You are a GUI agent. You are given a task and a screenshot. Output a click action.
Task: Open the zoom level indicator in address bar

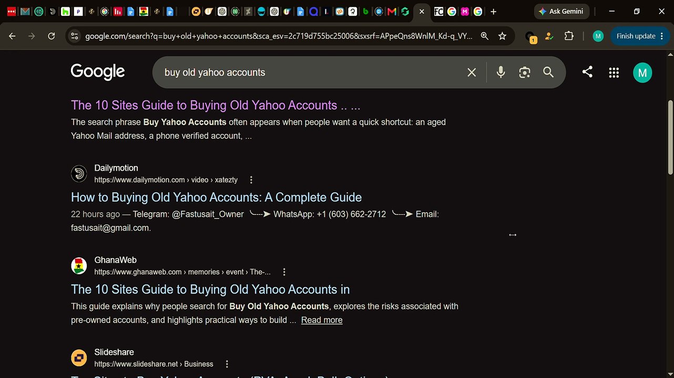tap(484, 36)
